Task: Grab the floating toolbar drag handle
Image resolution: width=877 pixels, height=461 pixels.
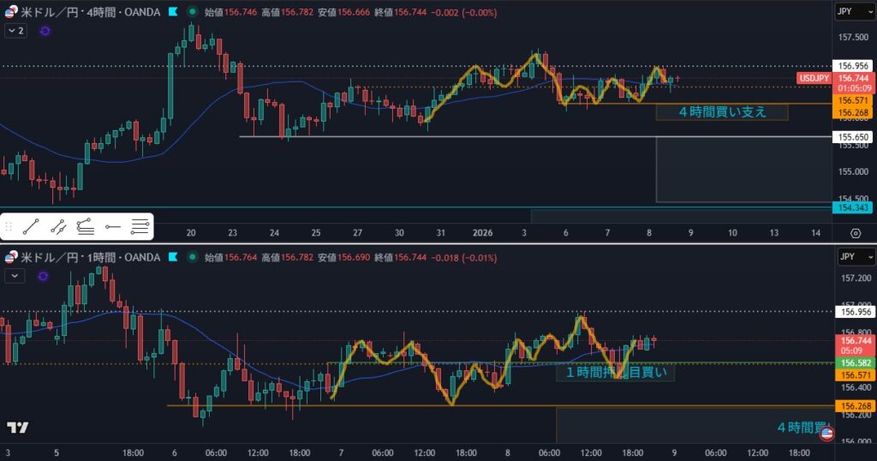Action: point(9,227)
